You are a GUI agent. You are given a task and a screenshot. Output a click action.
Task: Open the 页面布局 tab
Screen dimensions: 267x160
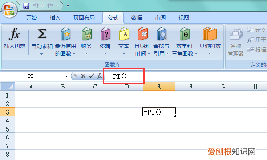point(84,17)
